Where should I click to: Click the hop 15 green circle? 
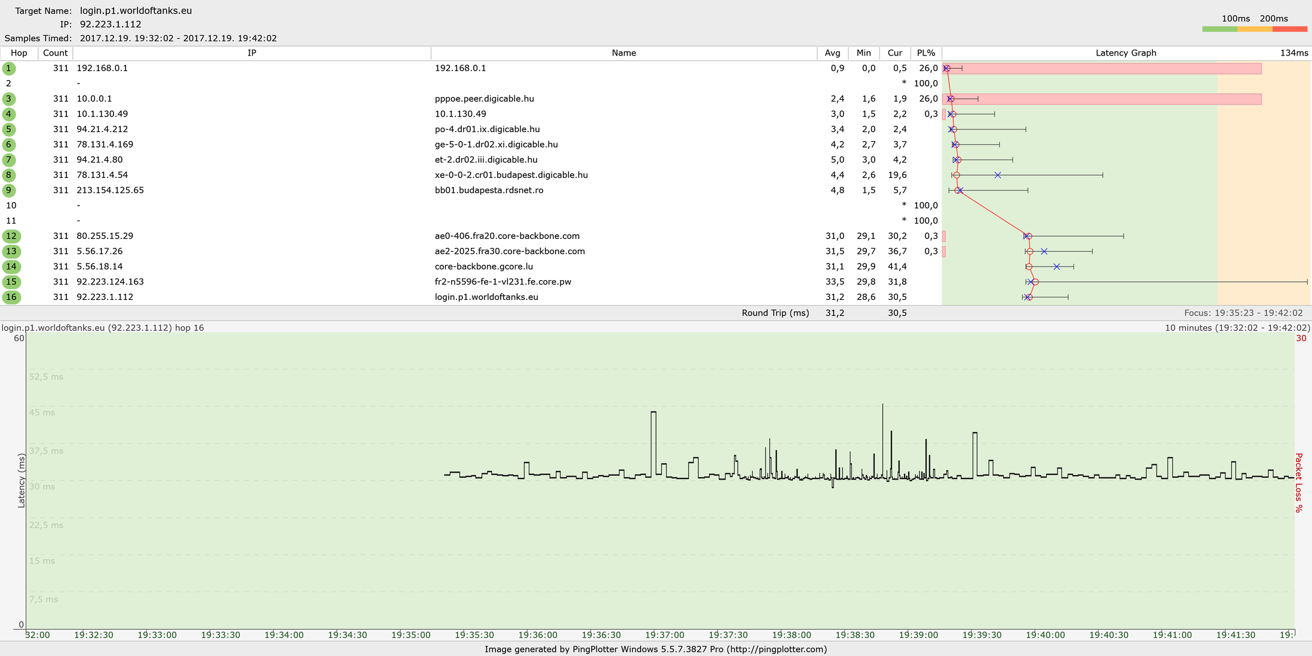(x=11, y=282)
